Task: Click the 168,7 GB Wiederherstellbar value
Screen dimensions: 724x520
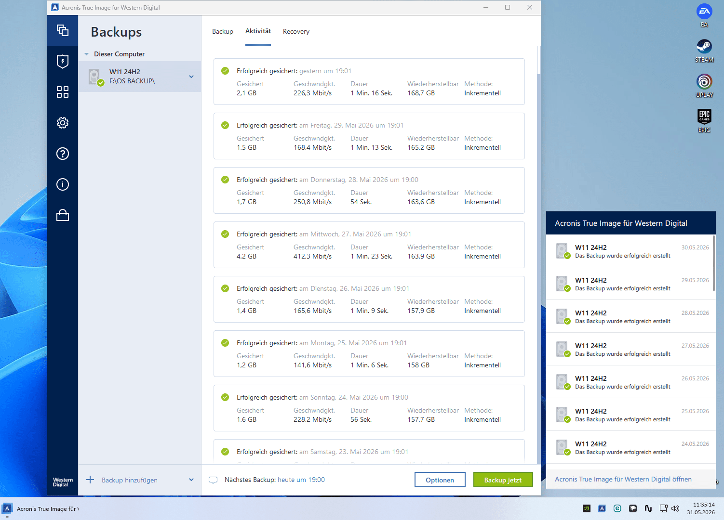Action: pos(421,93)
